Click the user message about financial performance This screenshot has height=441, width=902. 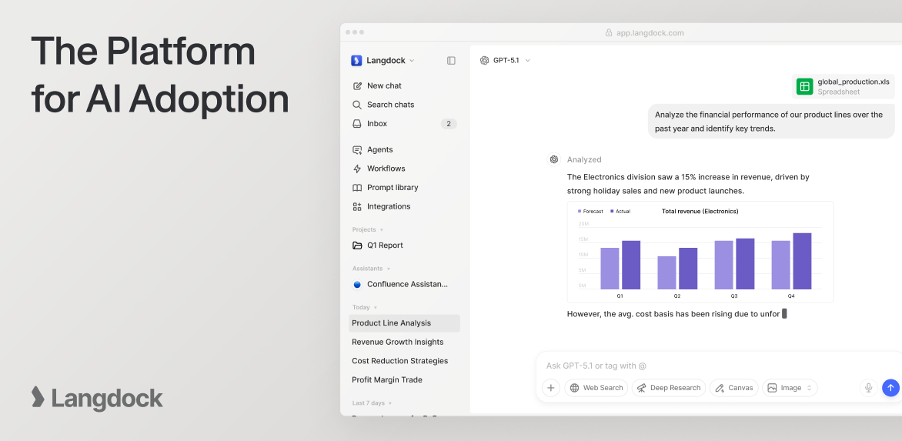click(771, 122)
